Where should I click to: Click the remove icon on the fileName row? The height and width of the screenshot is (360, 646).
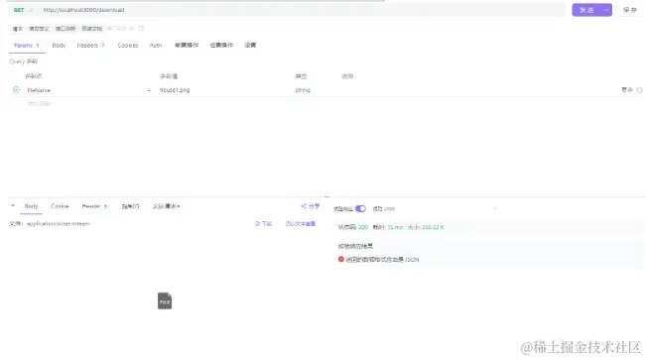[639, 90]
